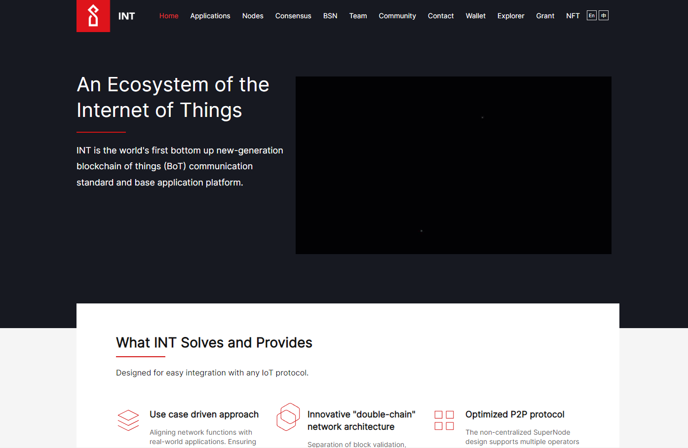This screenshot has width=688, height=448.
Task: Click 'Use case driven approach' heading
Action: (204, 414)
